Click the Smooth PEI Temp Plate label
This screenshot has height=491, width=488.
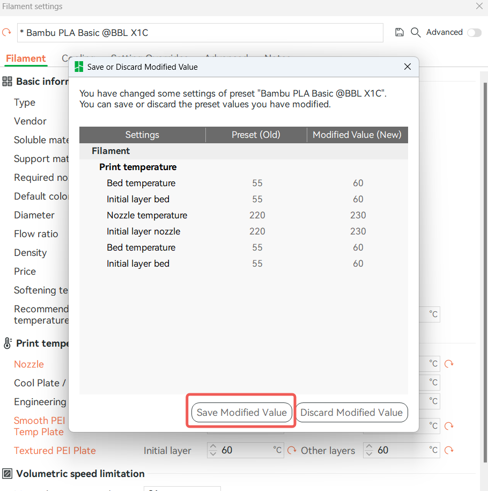(x=40, y=426)
